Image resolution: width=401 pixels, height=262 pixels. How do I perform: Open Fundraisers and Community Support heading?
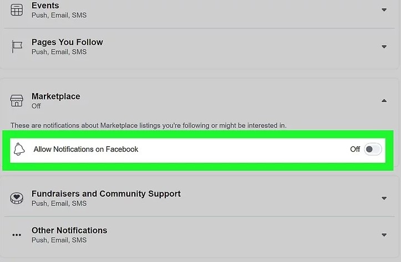(106, 194)
